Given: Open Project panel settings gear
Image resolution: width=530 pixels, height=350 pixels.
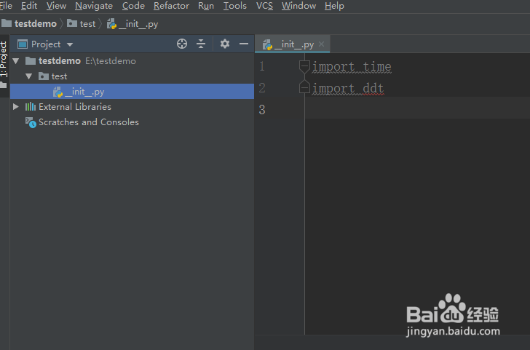Looking at the screenshot, I should click(225, 44).
